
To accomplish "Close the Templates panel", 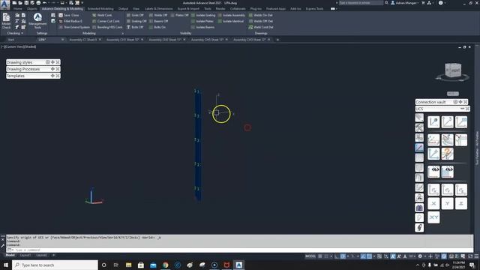I will (58, 76).
